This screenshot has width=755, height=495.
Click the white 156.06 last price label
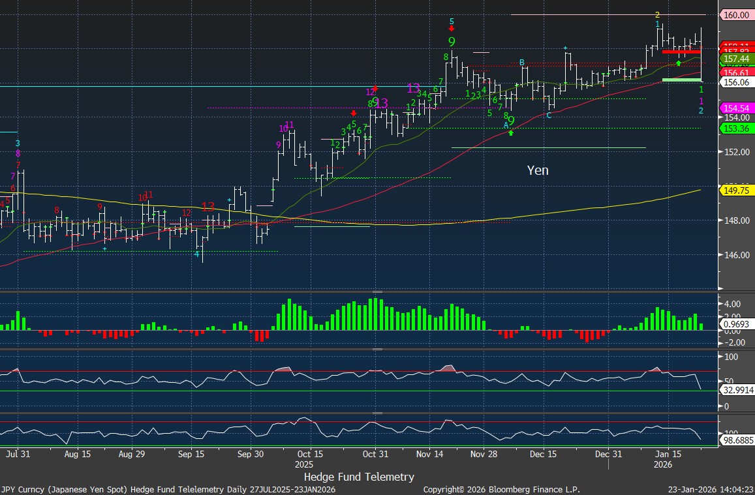735,82
